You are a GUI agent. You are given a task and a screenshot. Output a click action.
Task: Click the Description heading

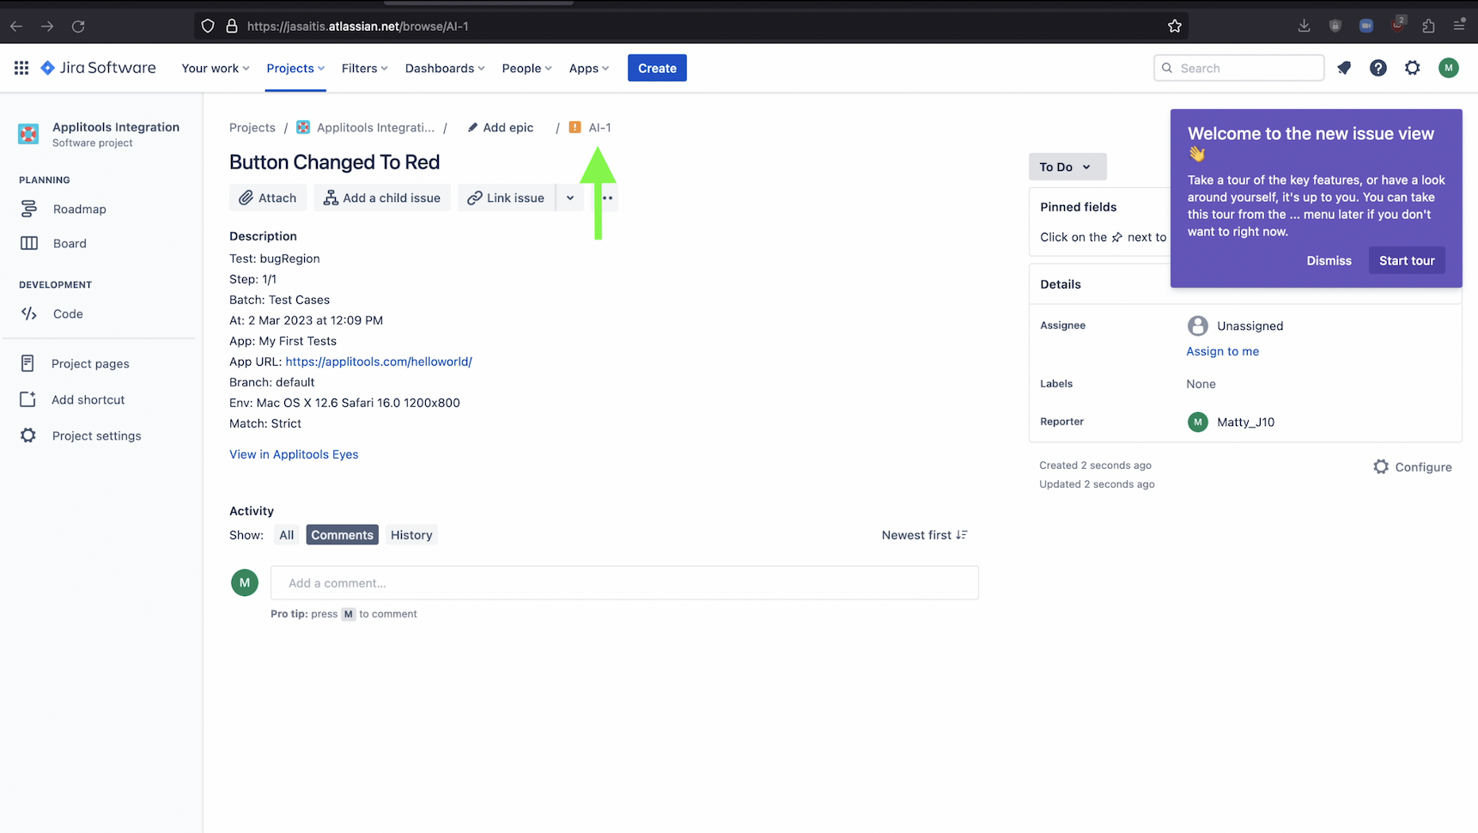coord(263,236)
